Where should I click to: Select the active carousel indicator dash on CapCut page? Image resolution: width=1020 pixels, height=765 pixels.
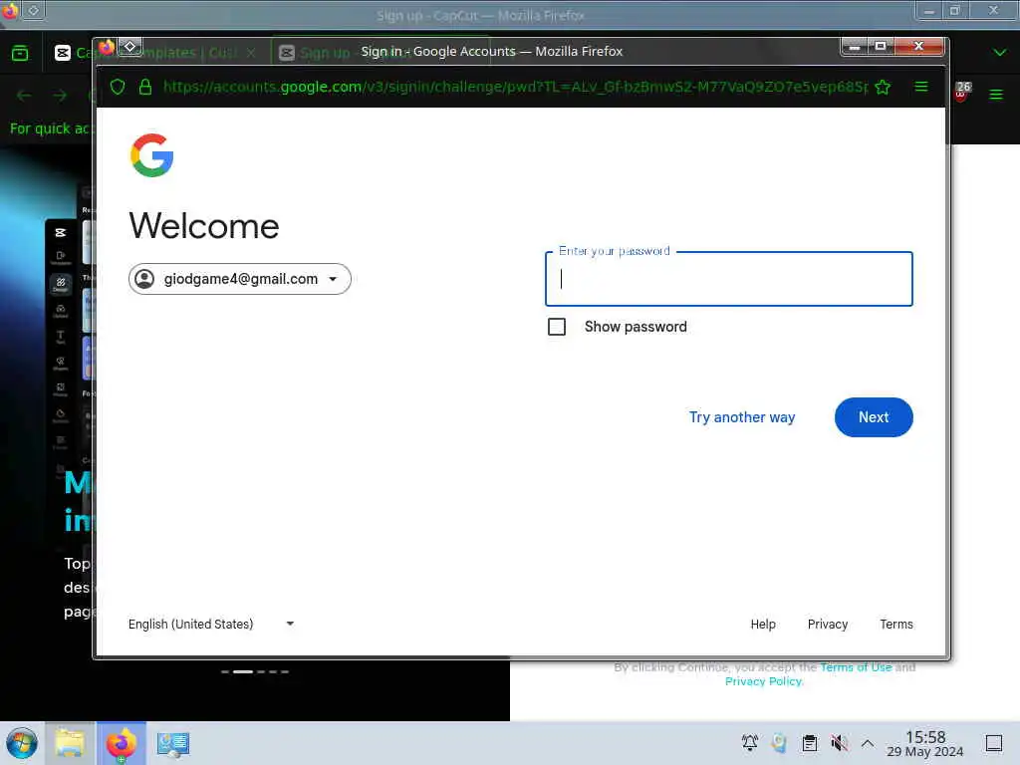tap(243, 671)
